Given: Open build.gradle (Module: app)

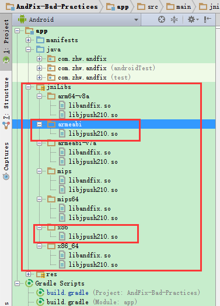Looking at the screenshot, I should 92,302.
